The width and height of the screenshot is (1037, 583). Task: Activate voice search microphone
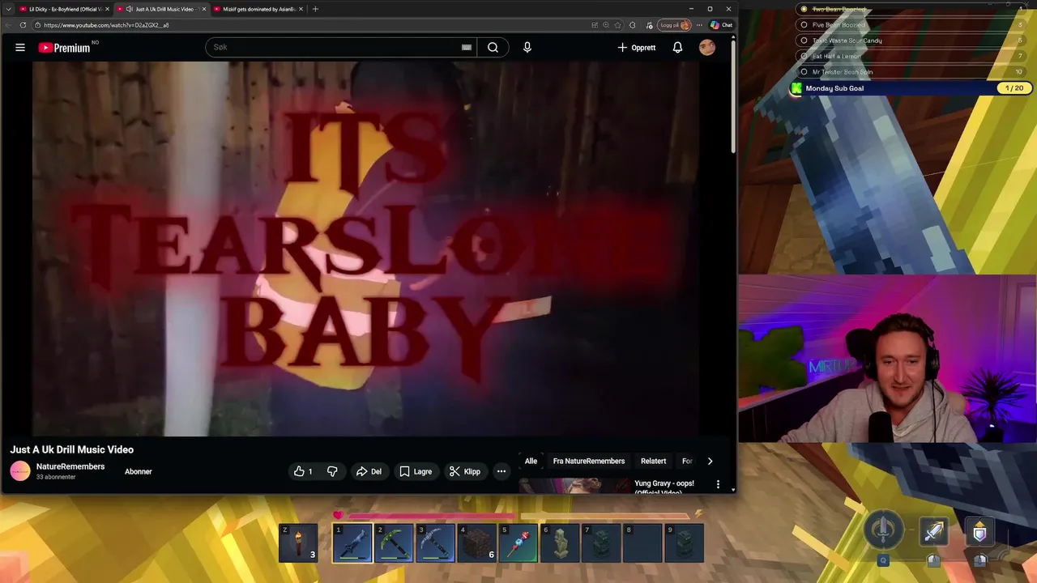(527, 48)
